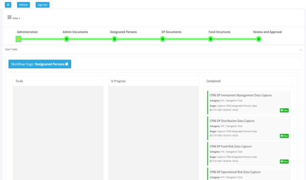Viewport: 306px width, 180px height.
Task: Click the DP Documents stage label
Action: [x=171, y=32]
